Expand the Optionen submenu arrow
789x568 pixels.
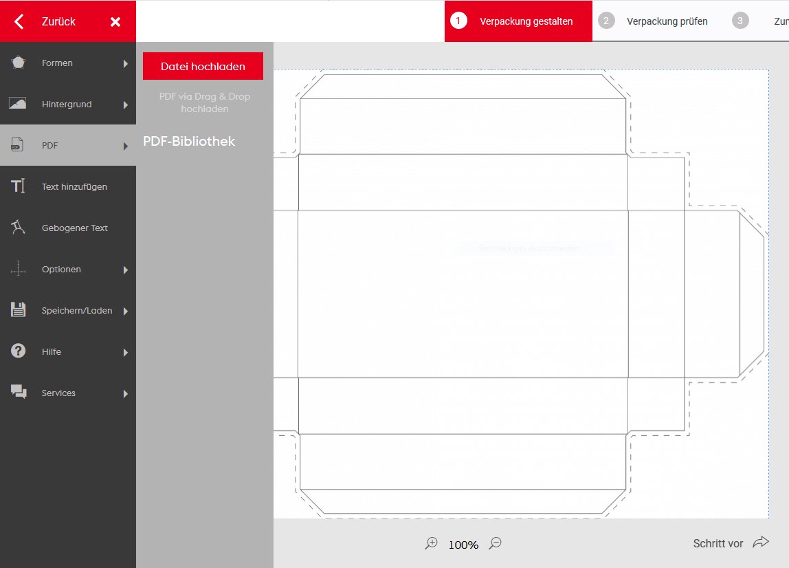pos(126,270)
